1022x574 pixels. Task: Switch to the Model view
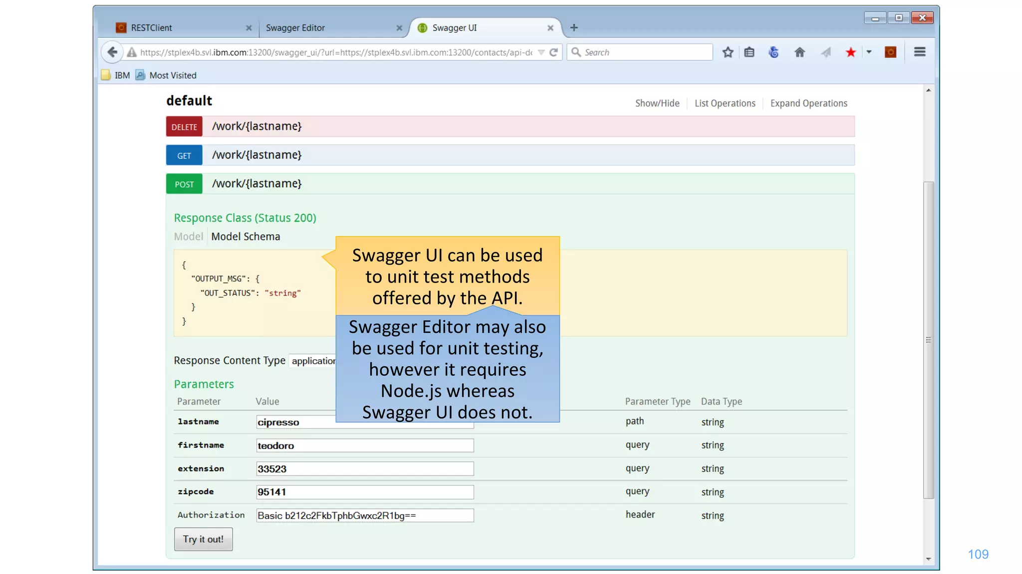point(188,237)
